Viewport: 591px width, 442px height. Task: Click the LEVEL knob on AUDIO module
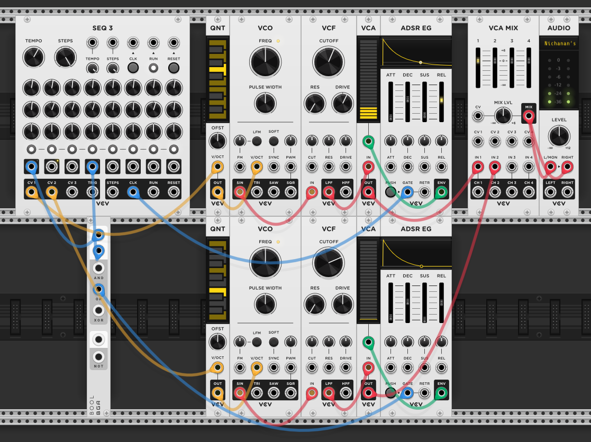[x=559, y=136]
